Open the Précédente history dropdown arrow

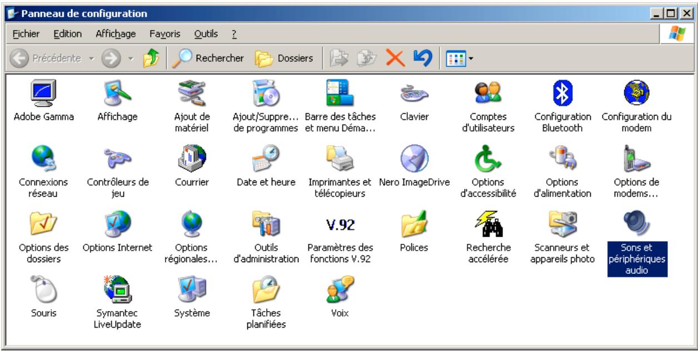92,58
